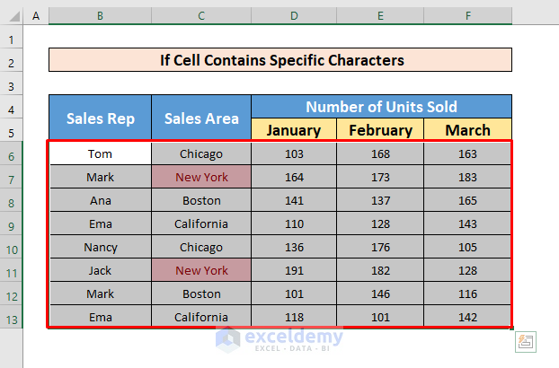Select the highlighted 'New York' cell in row 11
This screenshot has width=559, height=368.
(x=201, y=270)
